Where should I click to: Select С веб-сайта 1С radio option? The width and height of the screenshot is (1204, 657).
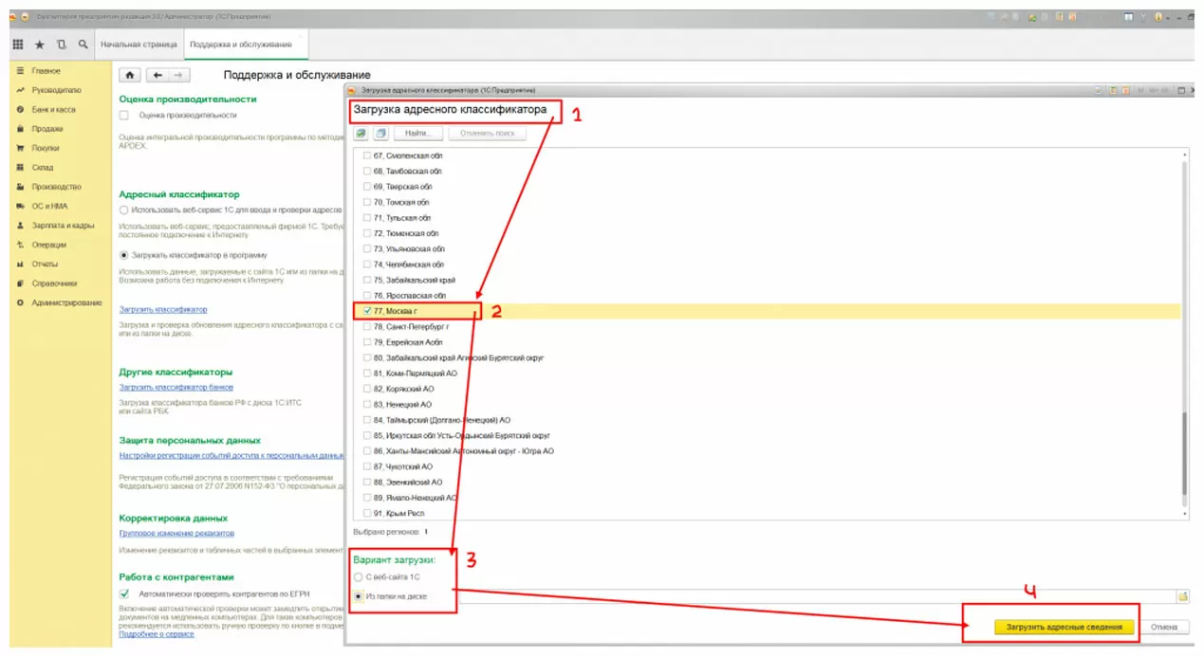coord(358,576)
